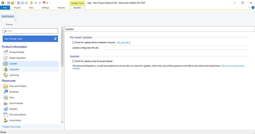Switch to the Wizards ribbon tab
The width and height of the screenshot is (255, 134).
click(x=61, y=8)
